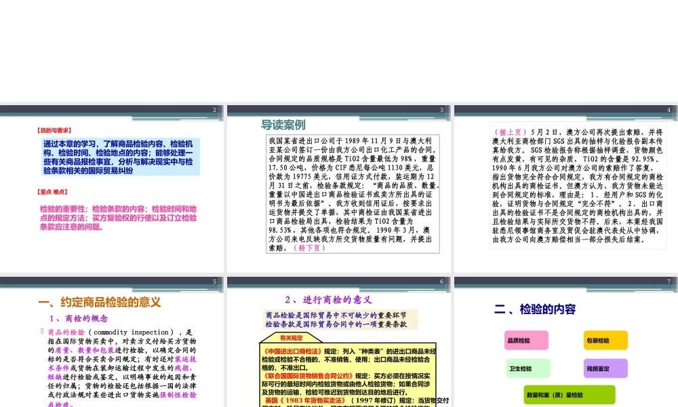Open slide 2 with the objectives text
The width and height of the screenshot is (678, 407).
pos(111,187)
